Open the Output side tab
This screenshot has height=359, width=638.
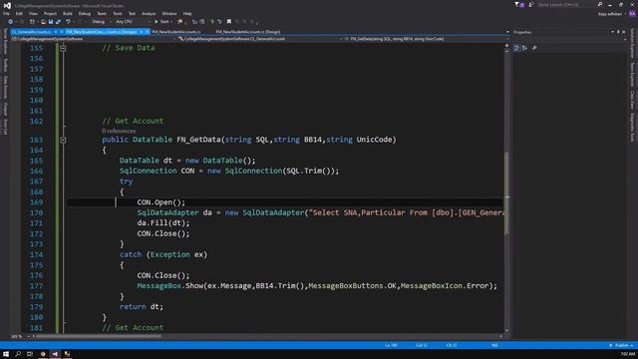point(5,109)
